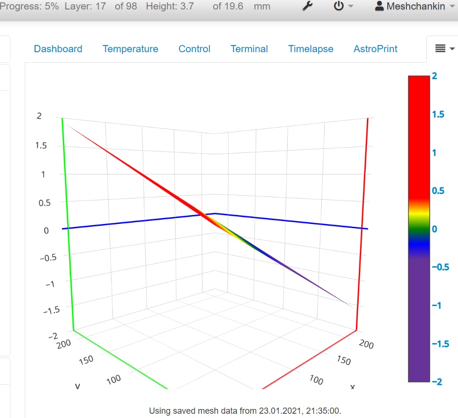458x418 pixels.
Task: Click the 'Height: 3.7' indicator text
Action: coord(170,6)
